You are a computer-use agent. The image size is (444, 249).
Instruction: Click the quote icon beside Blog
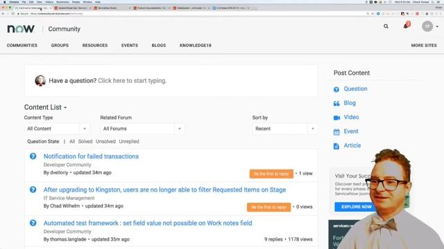[x=336, y=104]
